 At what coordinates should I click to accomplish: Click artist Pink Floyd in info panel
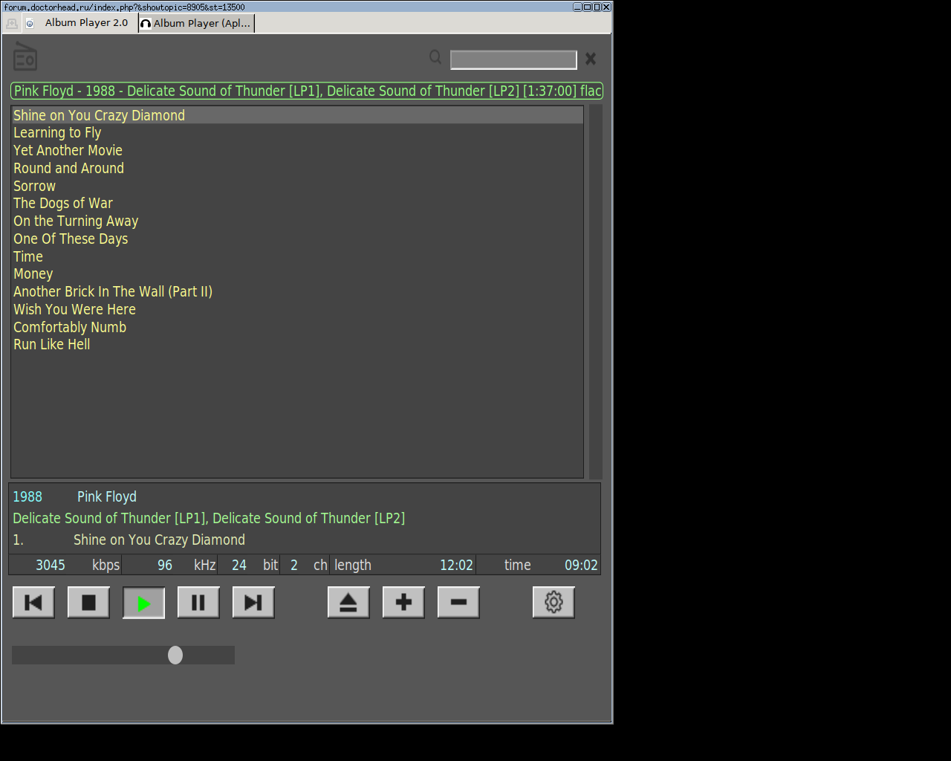(x=107, y=496)
